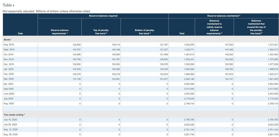This screenshot has width=279, height=137.
Task: Click Jan. 2020 reserve requirement 144,816
Action: point(77,69)
